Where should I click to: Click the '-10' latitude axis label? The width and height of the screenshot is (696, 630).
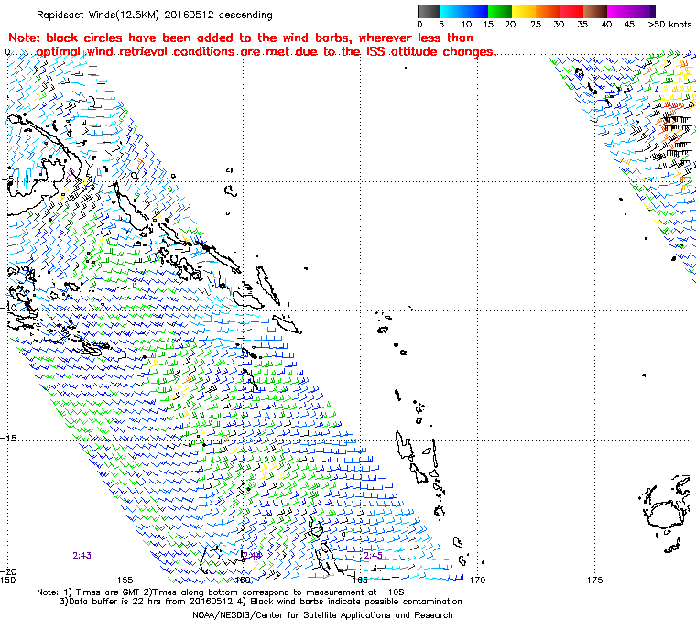click(x=9, y=308)
